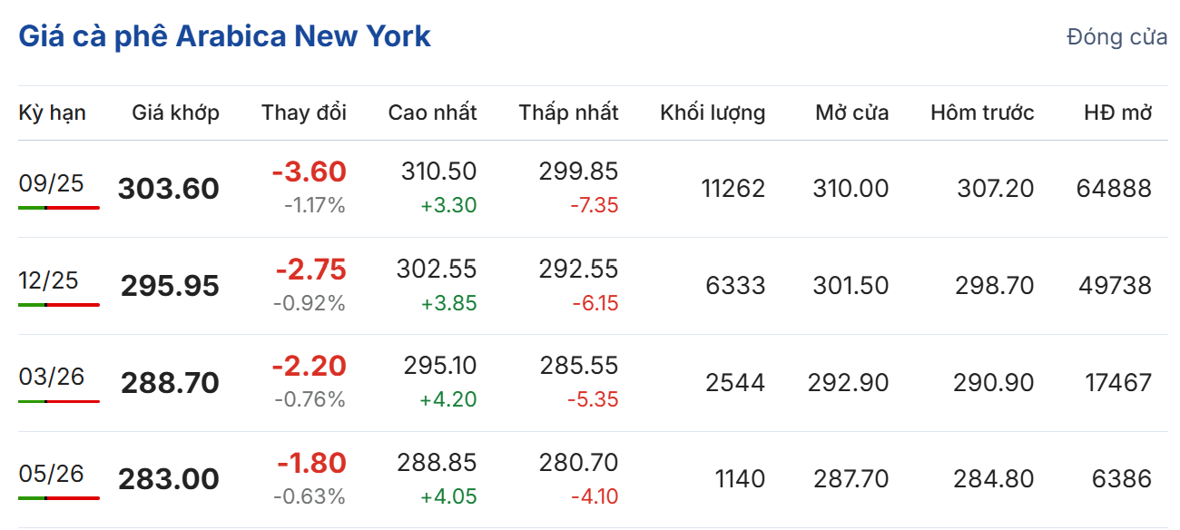Click the matched price 295.95

[170, 286]
